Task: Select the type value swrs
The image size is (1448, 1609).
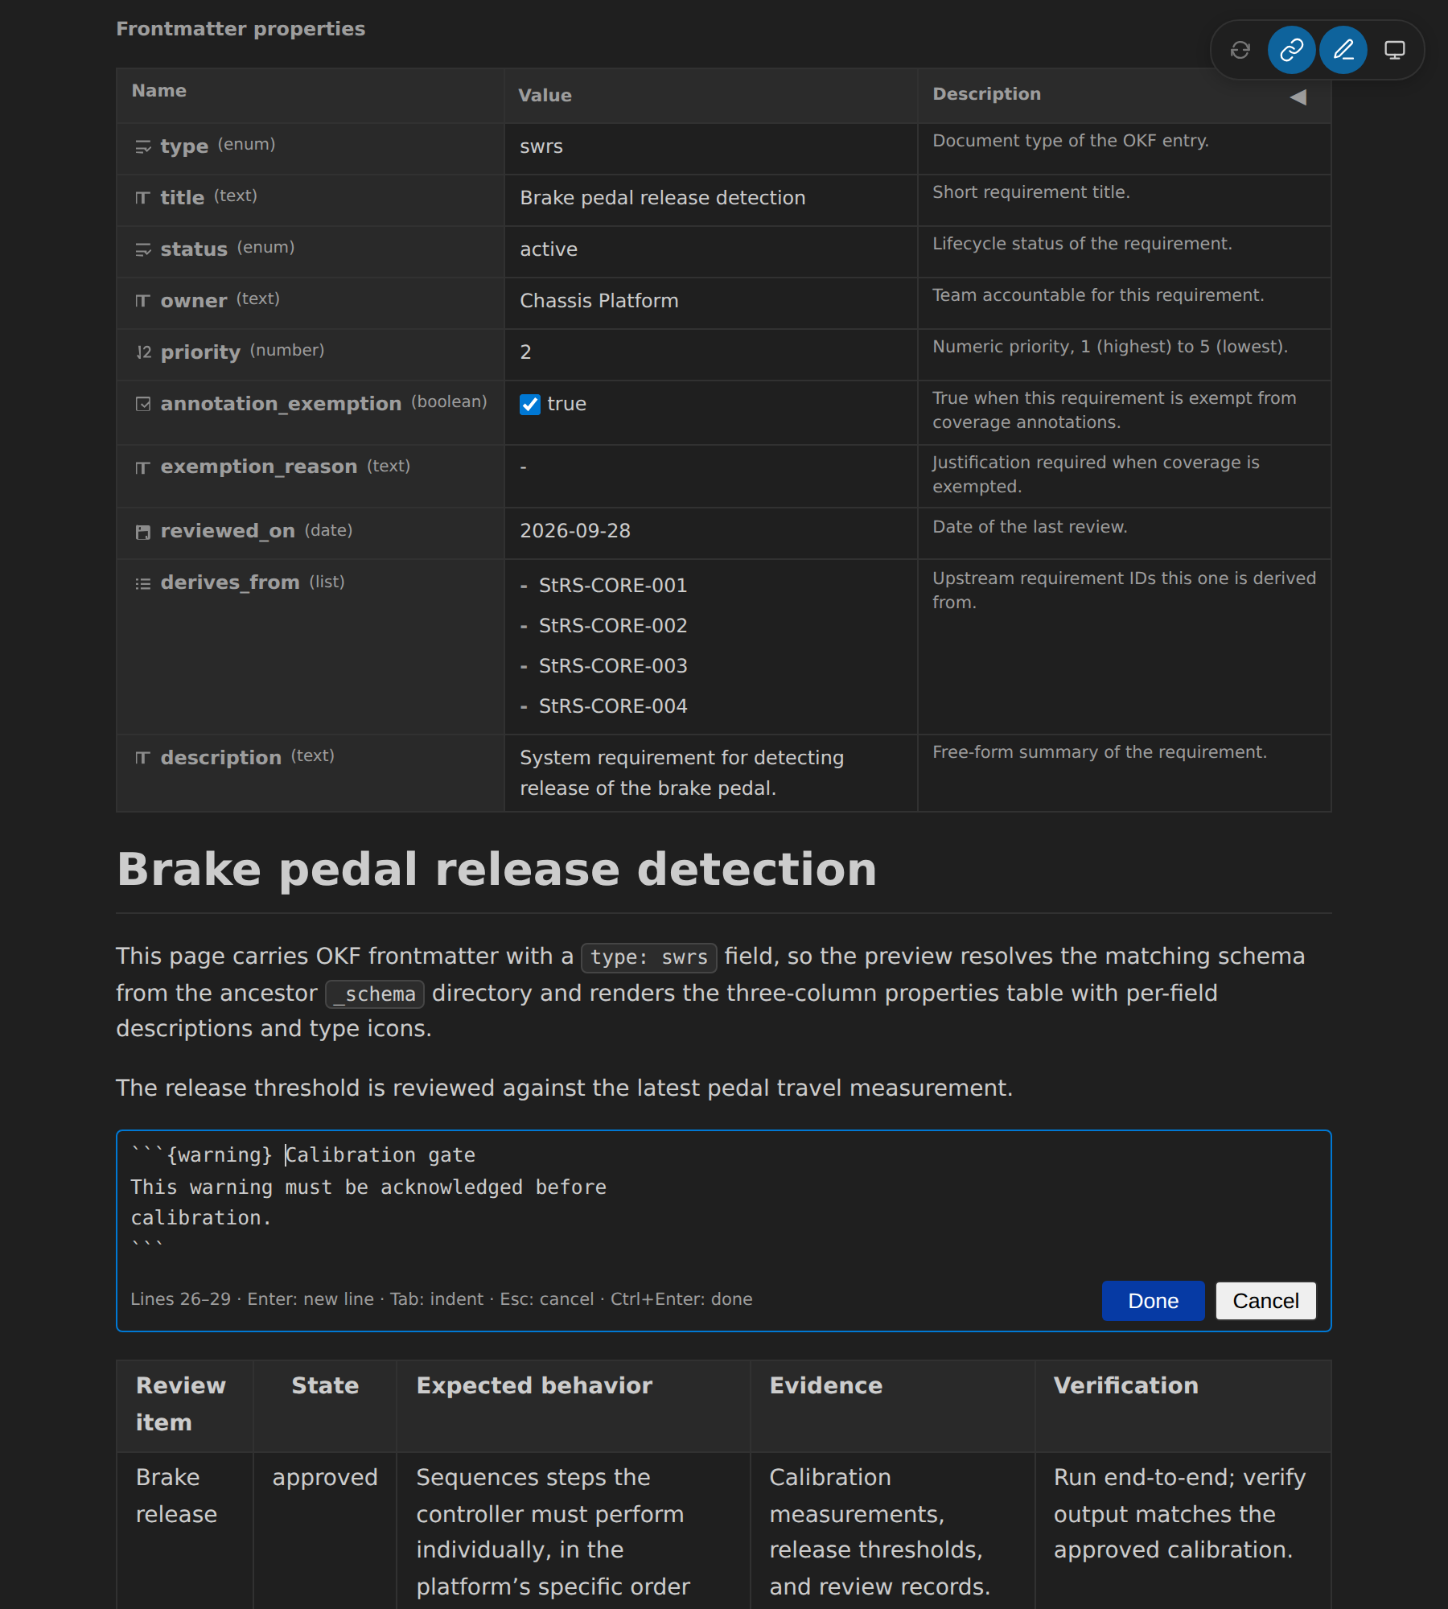Action: 541,146
